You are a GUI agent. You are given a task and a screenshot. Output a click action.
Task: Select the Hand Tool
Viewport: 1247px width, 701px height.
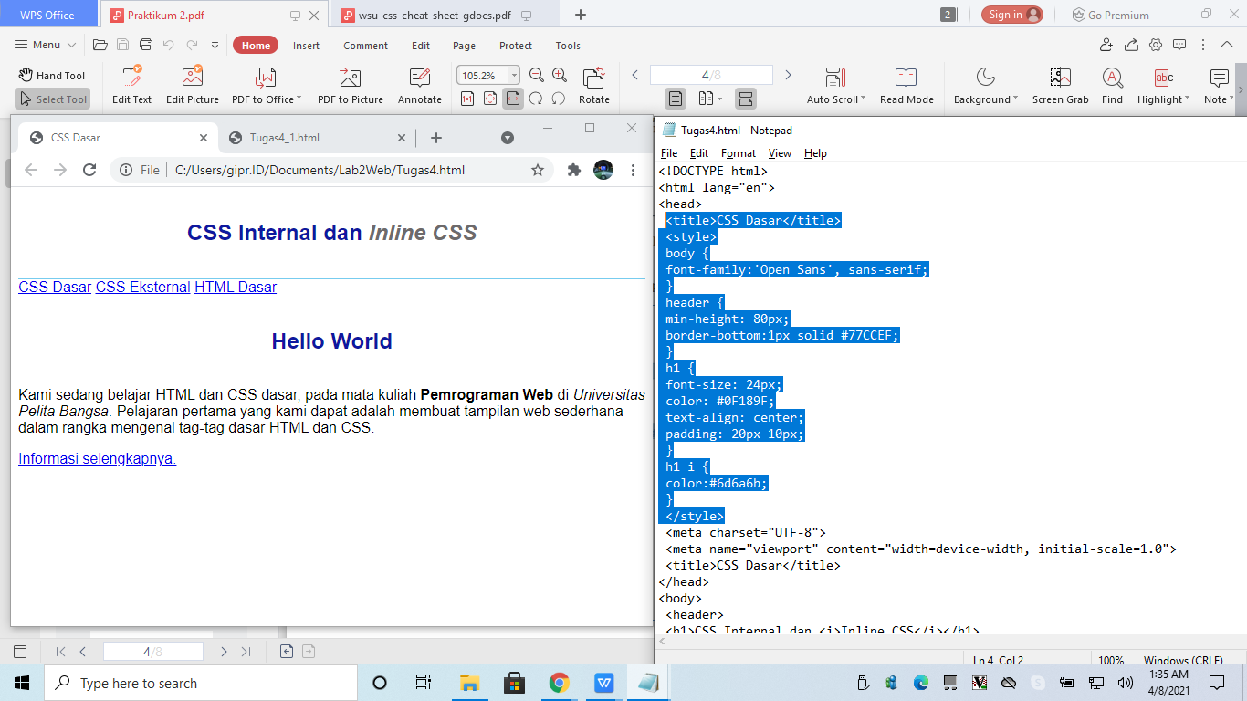pos(52,75)
